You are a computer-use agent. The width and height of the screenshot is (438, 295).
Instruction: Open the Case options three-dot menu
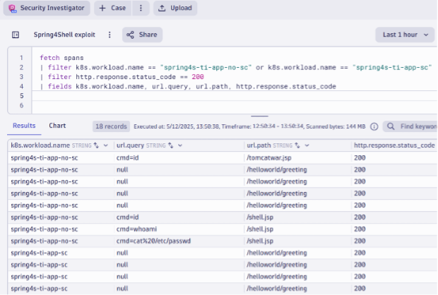(x=141, y=8)
